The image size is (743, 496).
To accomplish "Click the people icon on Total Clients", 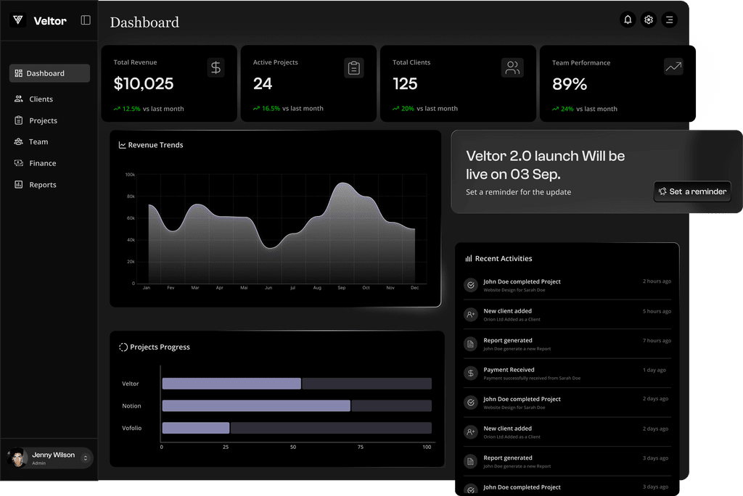I will (x=512, y=68).
